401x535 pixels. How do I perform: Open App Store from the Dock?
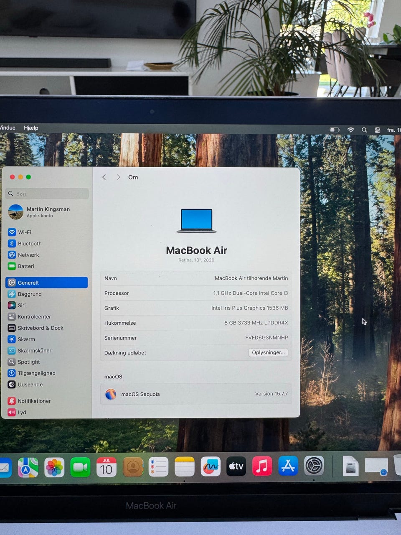(288, 466)
